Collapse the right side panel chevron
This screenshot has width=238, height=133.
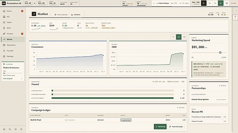click(236, 11)
